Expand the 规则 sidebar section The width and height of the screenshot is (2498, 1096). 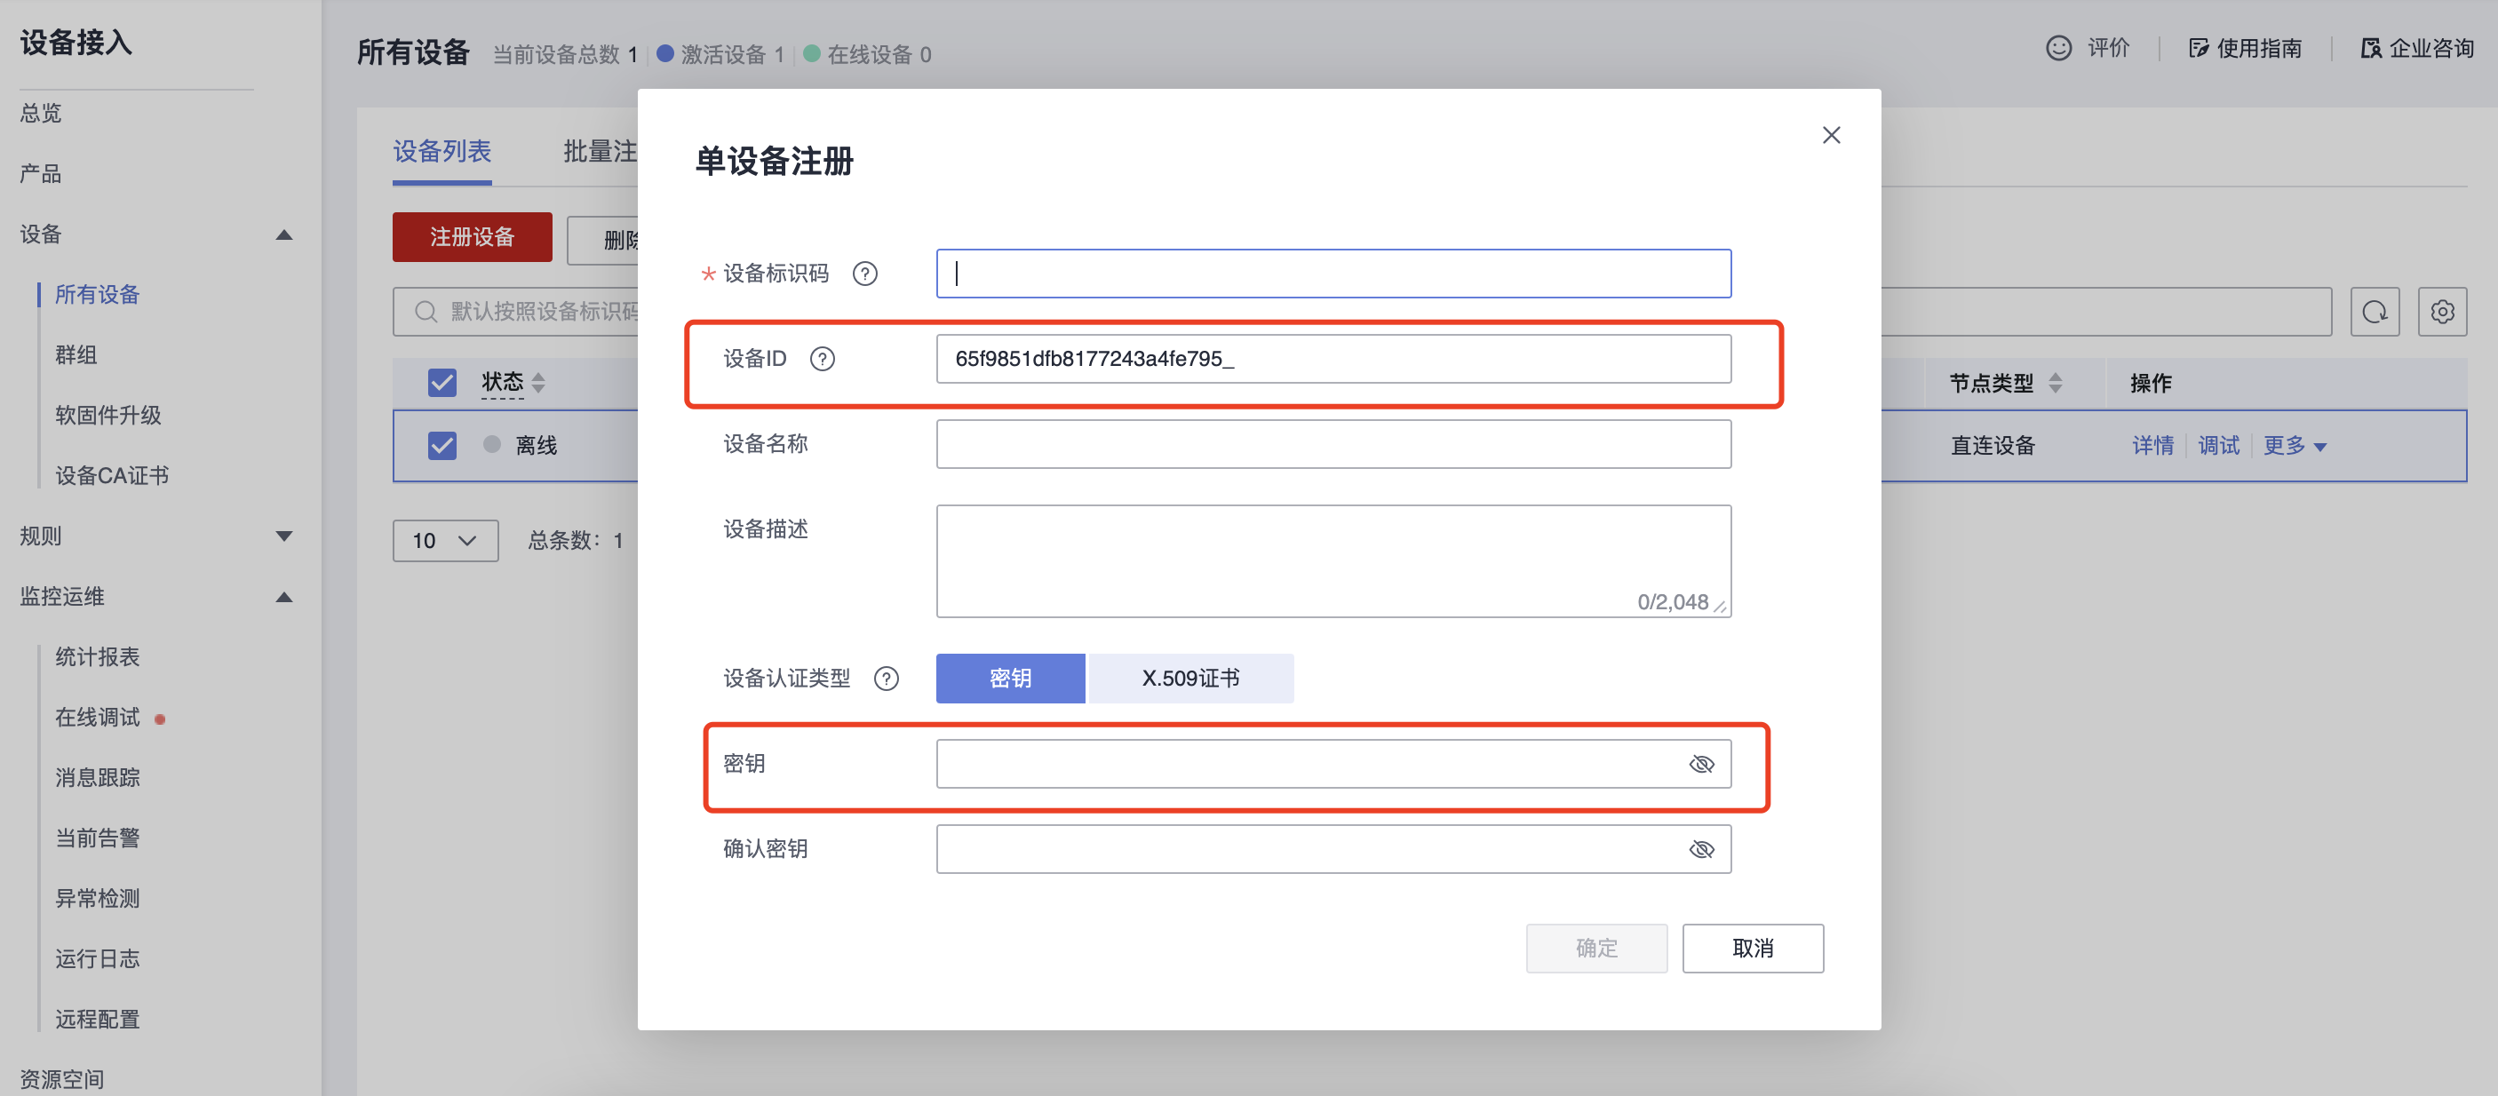pos(284,536)
